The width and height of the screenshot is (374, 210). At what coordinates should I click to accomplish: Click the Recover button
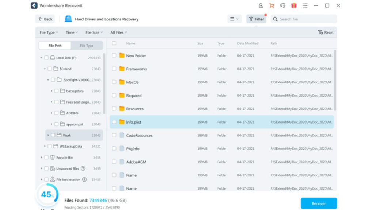[318, 203]
